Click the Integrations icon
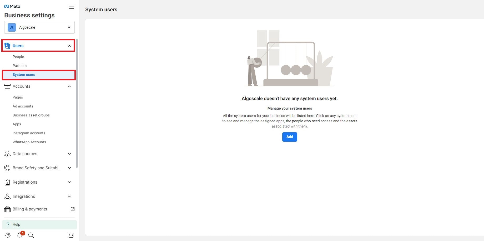484x241 pixels. point(7,196)
